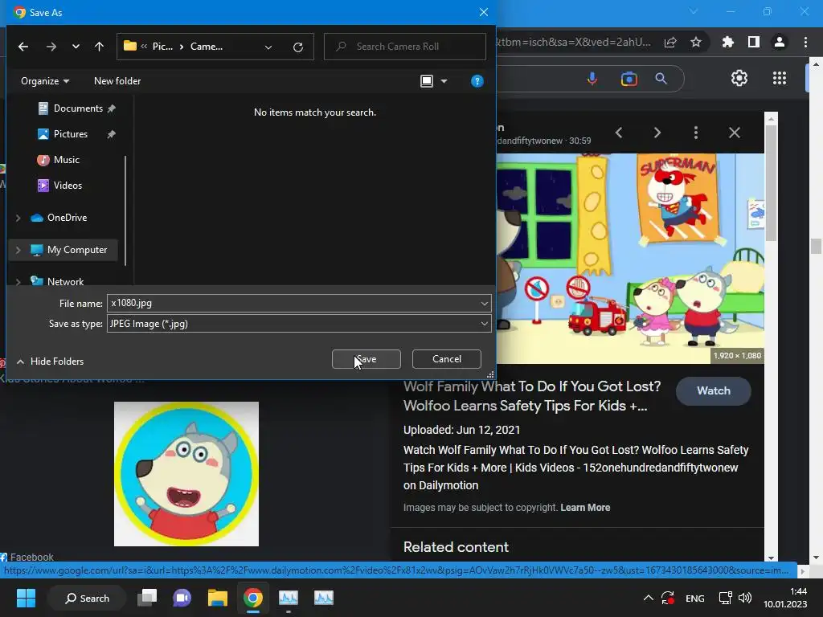
Task: Open Task View on taskbar
Action: coord(147,598)
